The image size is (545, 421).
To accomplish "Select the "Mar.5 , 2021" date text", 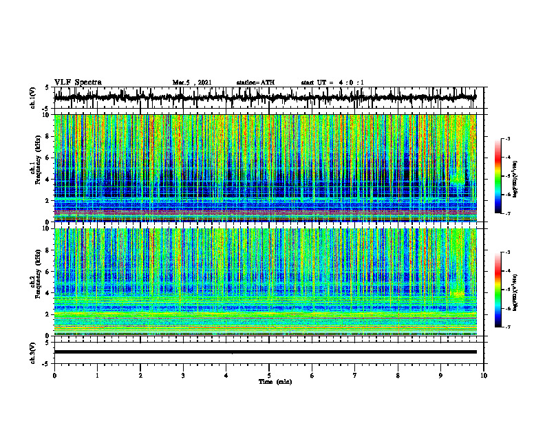I will tap(192, 83).
